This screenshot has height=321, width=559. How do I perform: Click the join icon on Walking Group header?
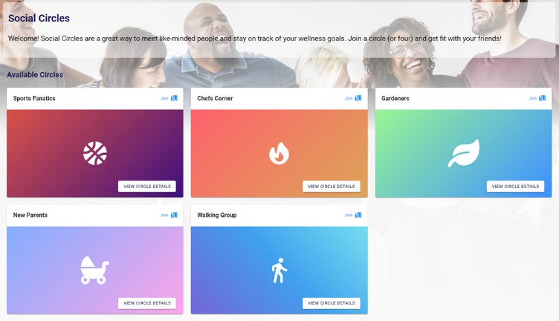coord(358,215)
